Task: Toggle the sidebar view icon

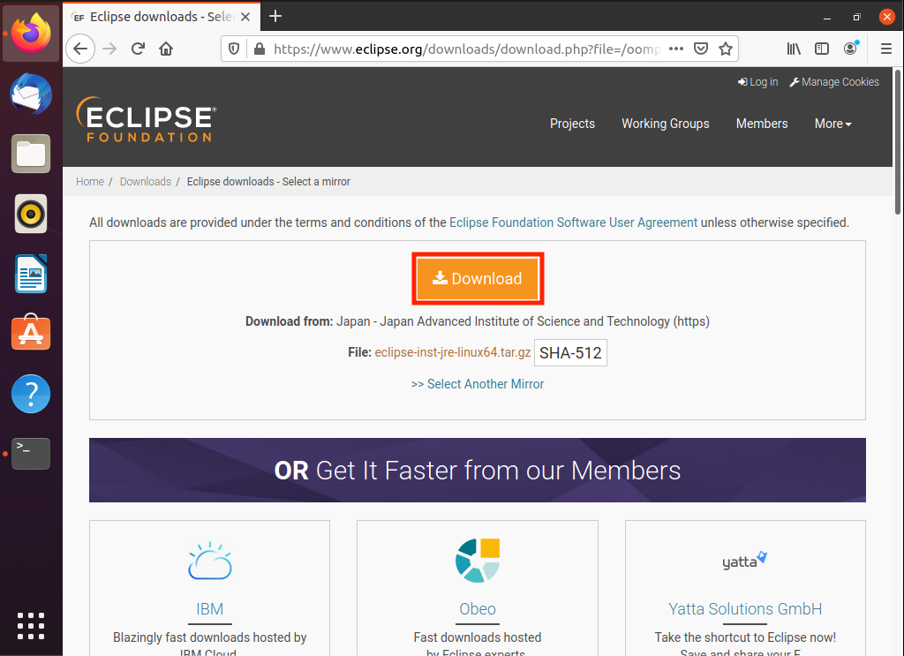Action: pos(822,49)
